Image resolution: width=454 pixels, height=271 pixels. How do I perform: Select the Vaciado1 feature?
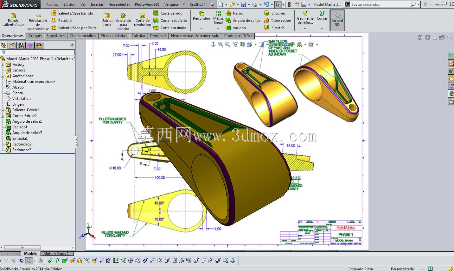16,127
